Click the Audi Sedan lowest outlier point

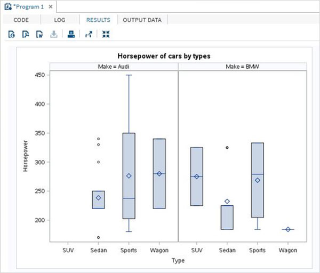[98, 237]
